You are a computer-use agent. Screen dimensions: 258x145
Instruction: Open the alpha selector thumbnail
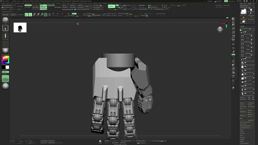(5, 36)
